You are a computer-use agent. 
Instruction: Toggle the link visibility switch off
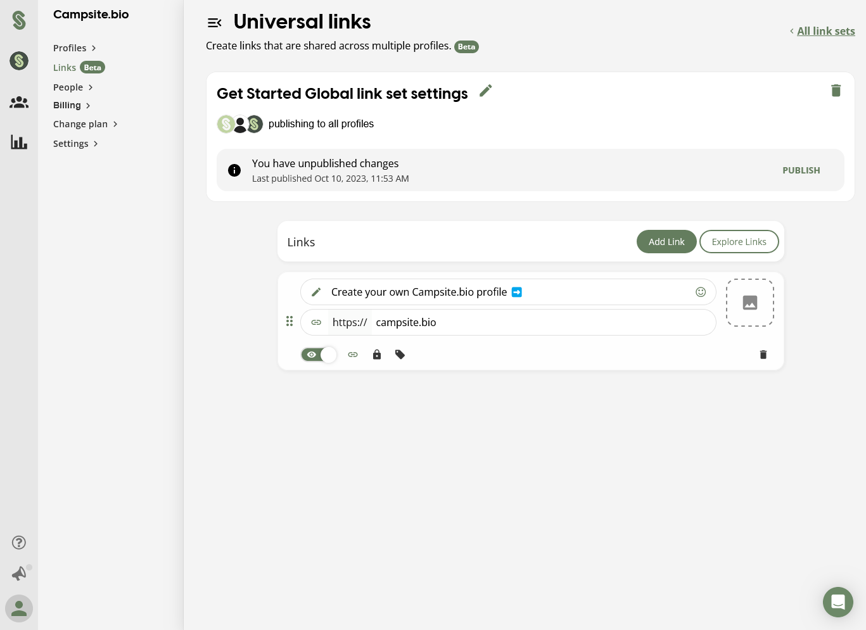[x=319, y=355]
